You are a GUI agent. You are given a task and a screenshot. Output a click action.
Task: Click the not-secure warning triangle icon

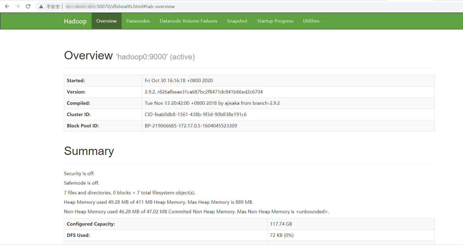[41, 7]
